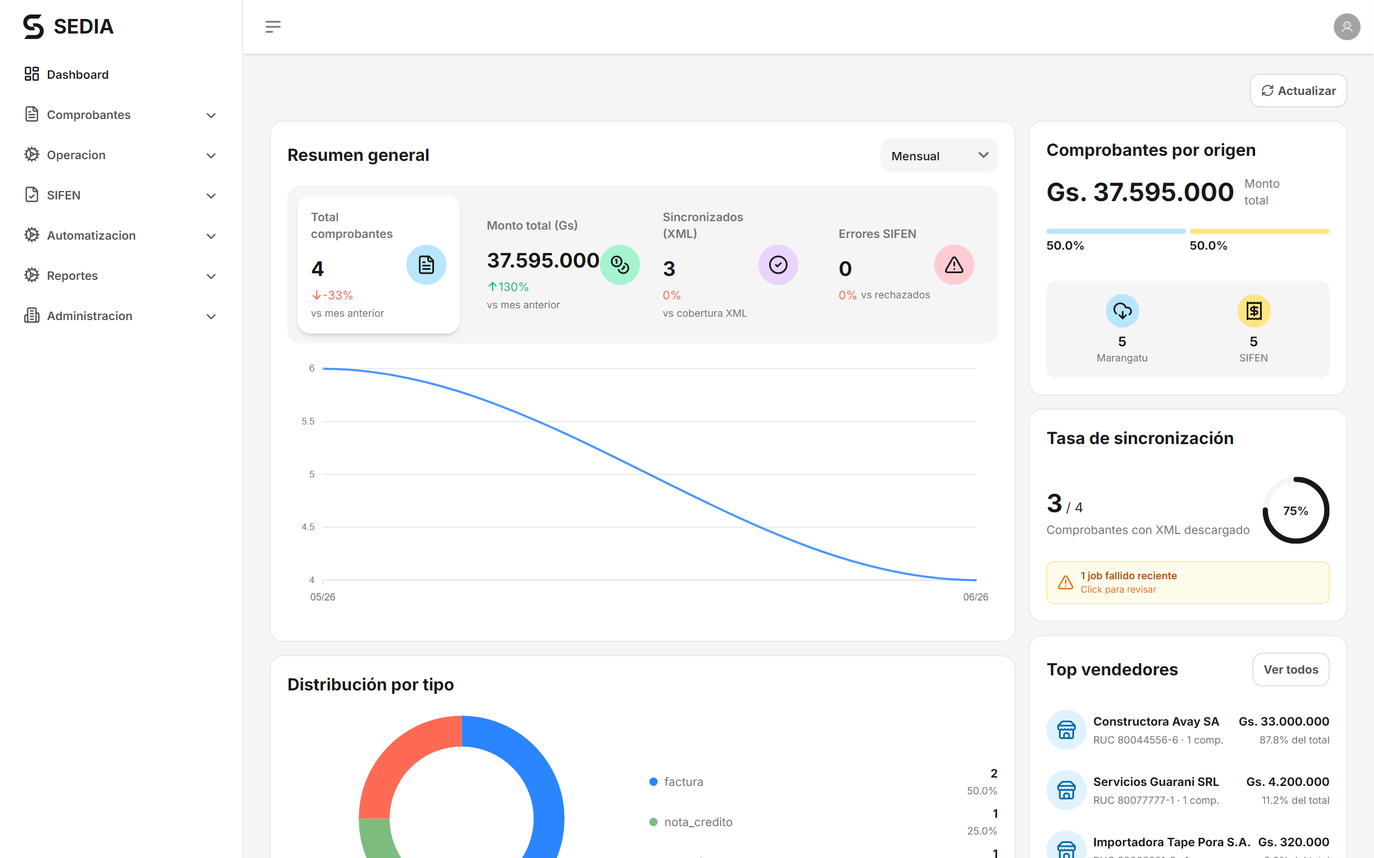
Task: Expand the Automatizacion menu chevron
Action: coord(211,236)
